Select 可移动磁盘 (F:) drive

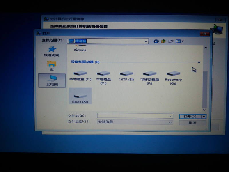pyautogui.click(x=150, y=77)
